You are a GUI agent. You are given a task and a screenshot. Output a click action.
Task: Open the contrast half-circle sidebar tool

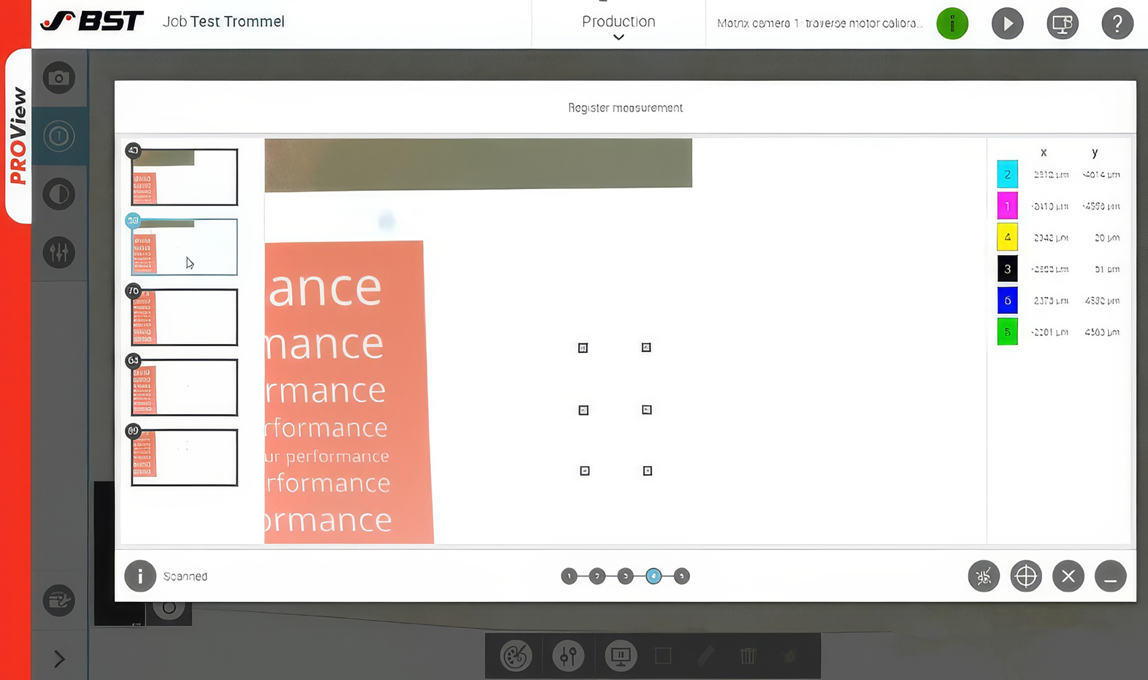[59, 194]
